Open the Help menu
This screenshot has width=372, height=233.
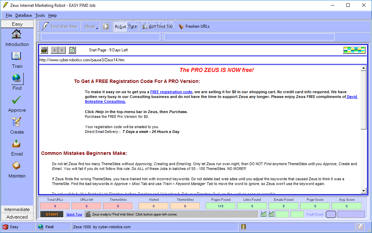[x=52, y=15]
